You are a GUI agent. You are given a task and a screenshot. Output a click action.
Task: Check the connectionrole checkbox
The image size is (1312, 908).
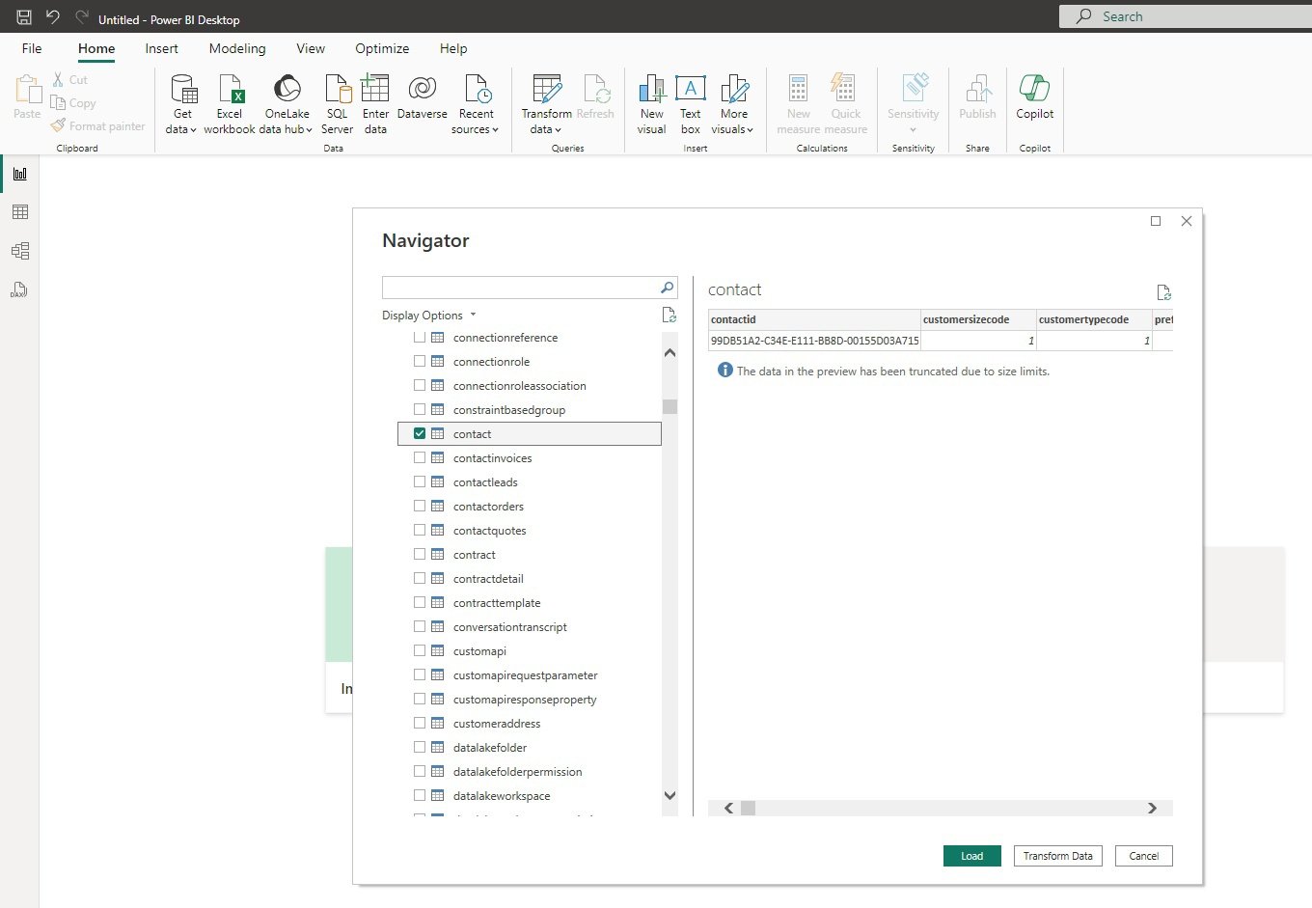(420, 361)
